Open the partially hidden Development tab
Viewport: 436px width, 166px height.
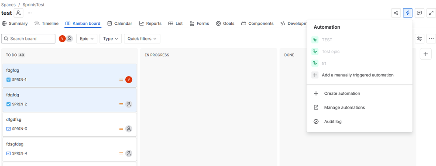294,23
